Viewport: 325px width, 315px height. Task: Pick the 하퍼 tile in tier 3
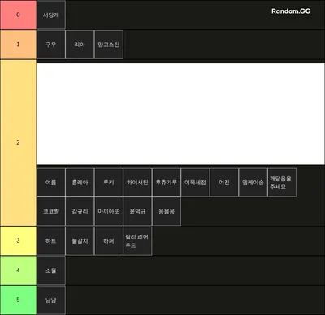pos(109,241)
